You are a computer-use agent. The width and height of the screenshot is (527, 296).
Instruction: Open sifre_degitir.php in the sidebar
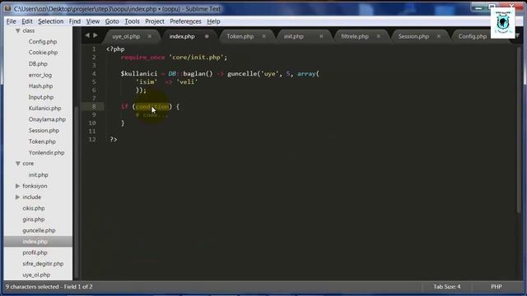pyautogui.click(x=43, y=263)
